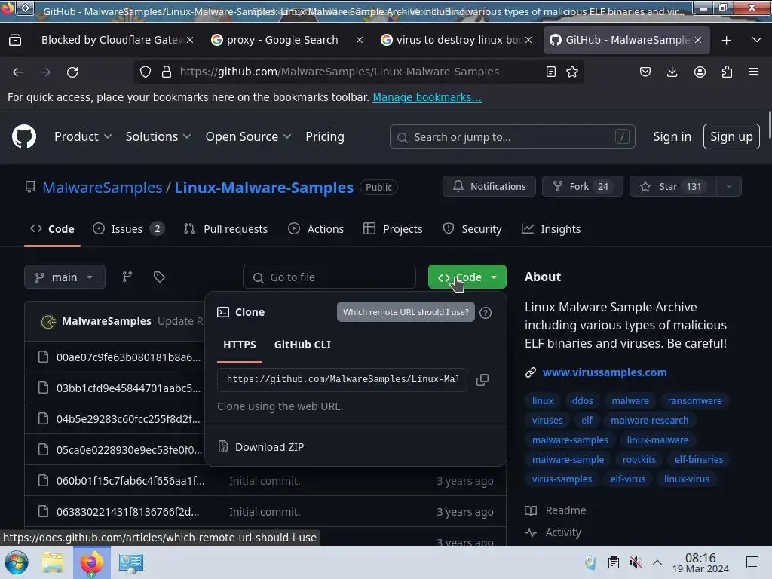The width and height of the screenshot is (772, 579).
Task: Copy the clone URL to clipboard
Action: 482,380
